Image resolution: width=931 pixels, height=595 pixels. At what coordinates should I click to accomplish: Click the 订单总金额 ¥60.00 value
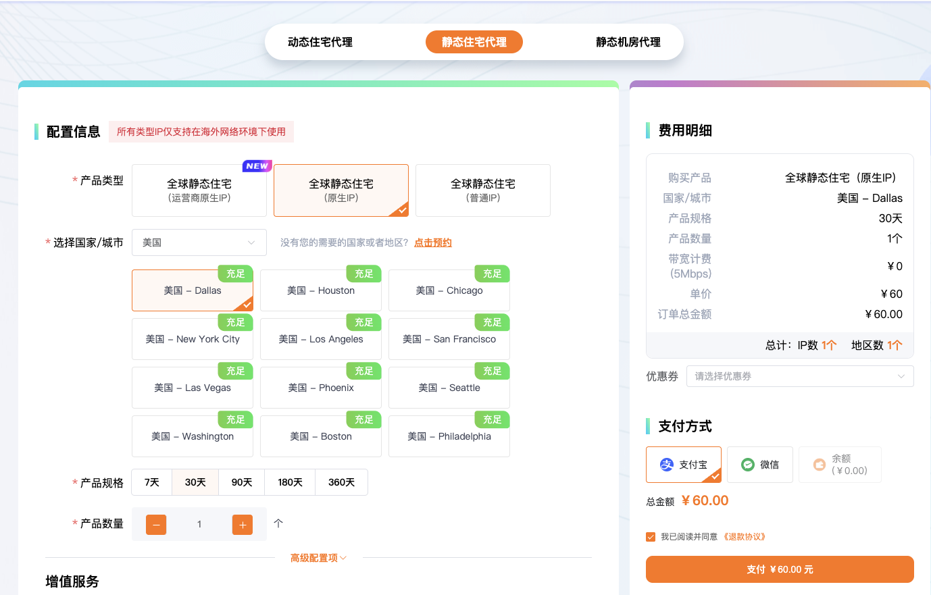click(x=884, y=314)
